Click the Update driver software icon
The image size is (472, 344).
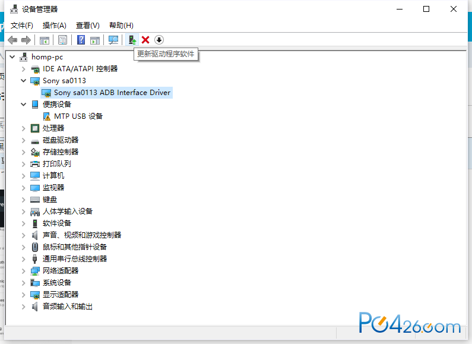[132, 40]
